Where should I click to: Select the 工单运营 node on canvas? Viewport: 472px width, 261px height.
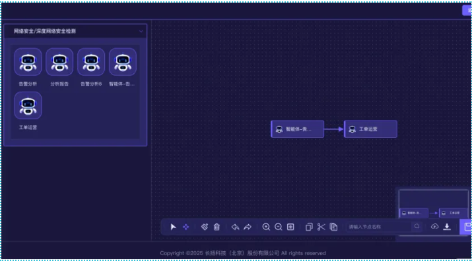[370, 129]
